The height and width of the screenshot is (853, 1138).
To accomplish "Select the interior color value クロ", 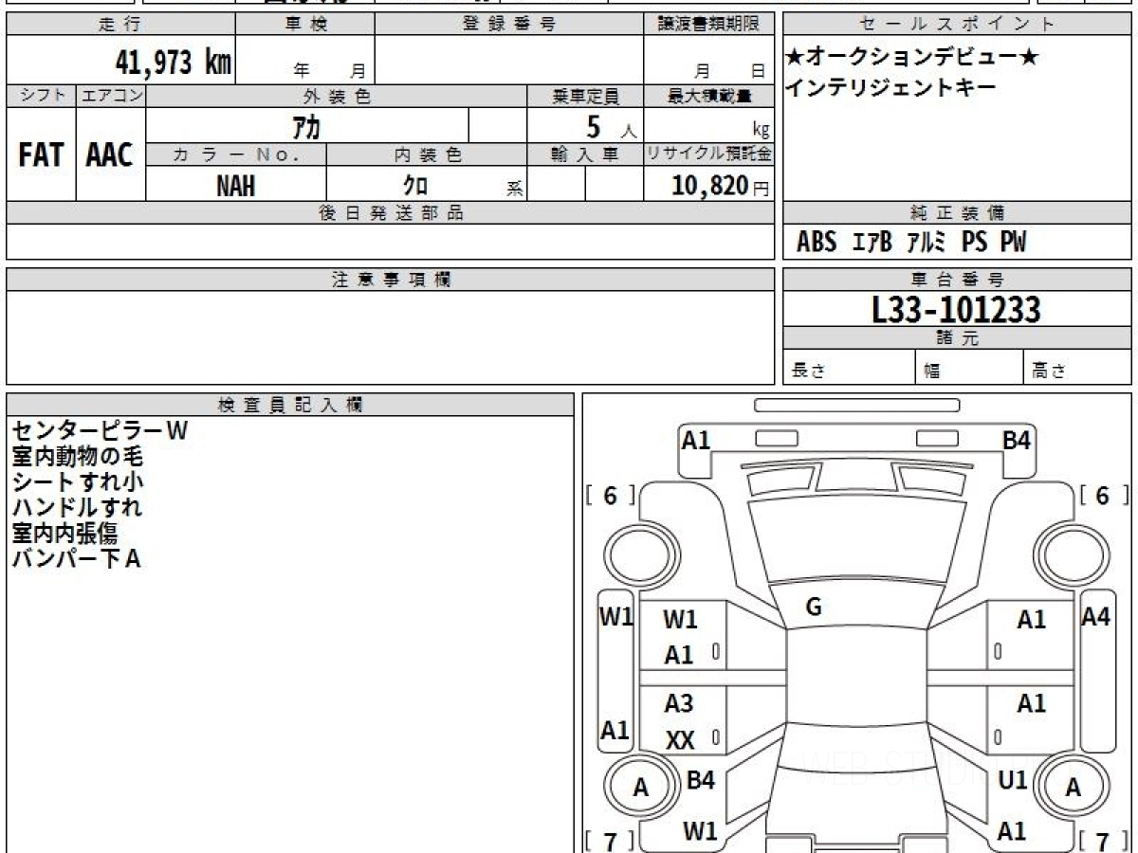I will tap(415, 185).
